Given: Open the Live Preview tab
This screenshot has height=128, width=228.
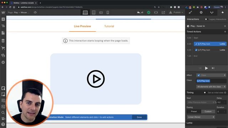Looking at the screenshot, I should (82, 26).
